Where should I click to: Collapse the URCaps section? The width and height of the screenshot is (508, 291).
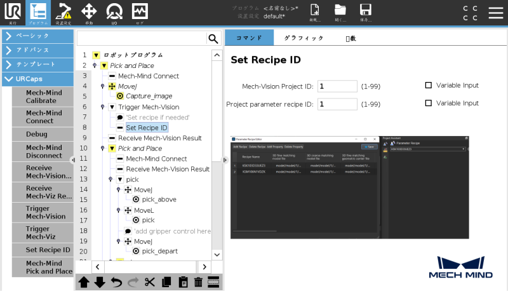point(38,79)
